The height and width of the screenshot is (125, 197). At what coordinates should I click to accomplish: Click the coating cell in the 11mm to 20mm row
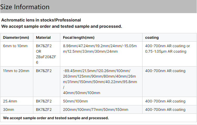click(x=165, y=71)
